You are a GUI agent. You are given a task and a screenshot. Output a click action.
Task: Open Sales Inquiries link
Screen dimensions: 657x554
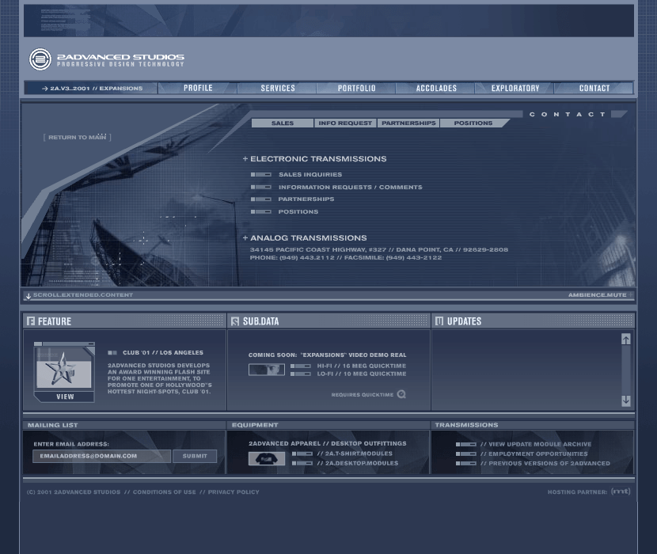(310, 175)
